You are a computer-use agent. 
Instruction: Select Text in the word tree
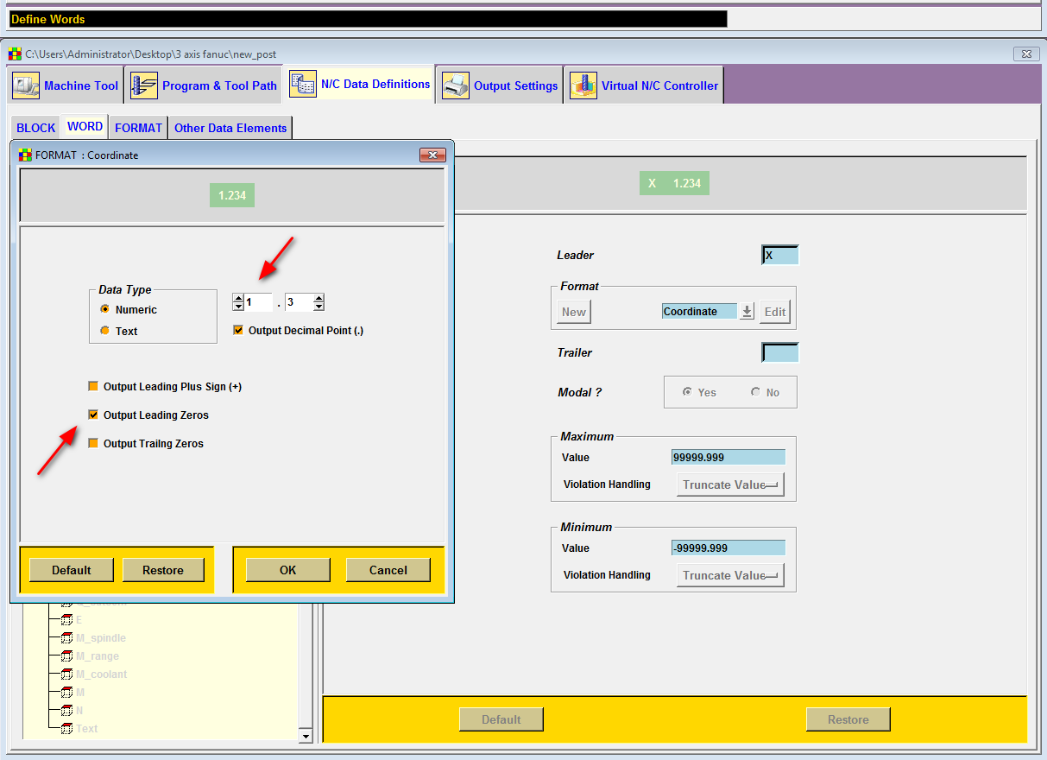click(87, 729)
